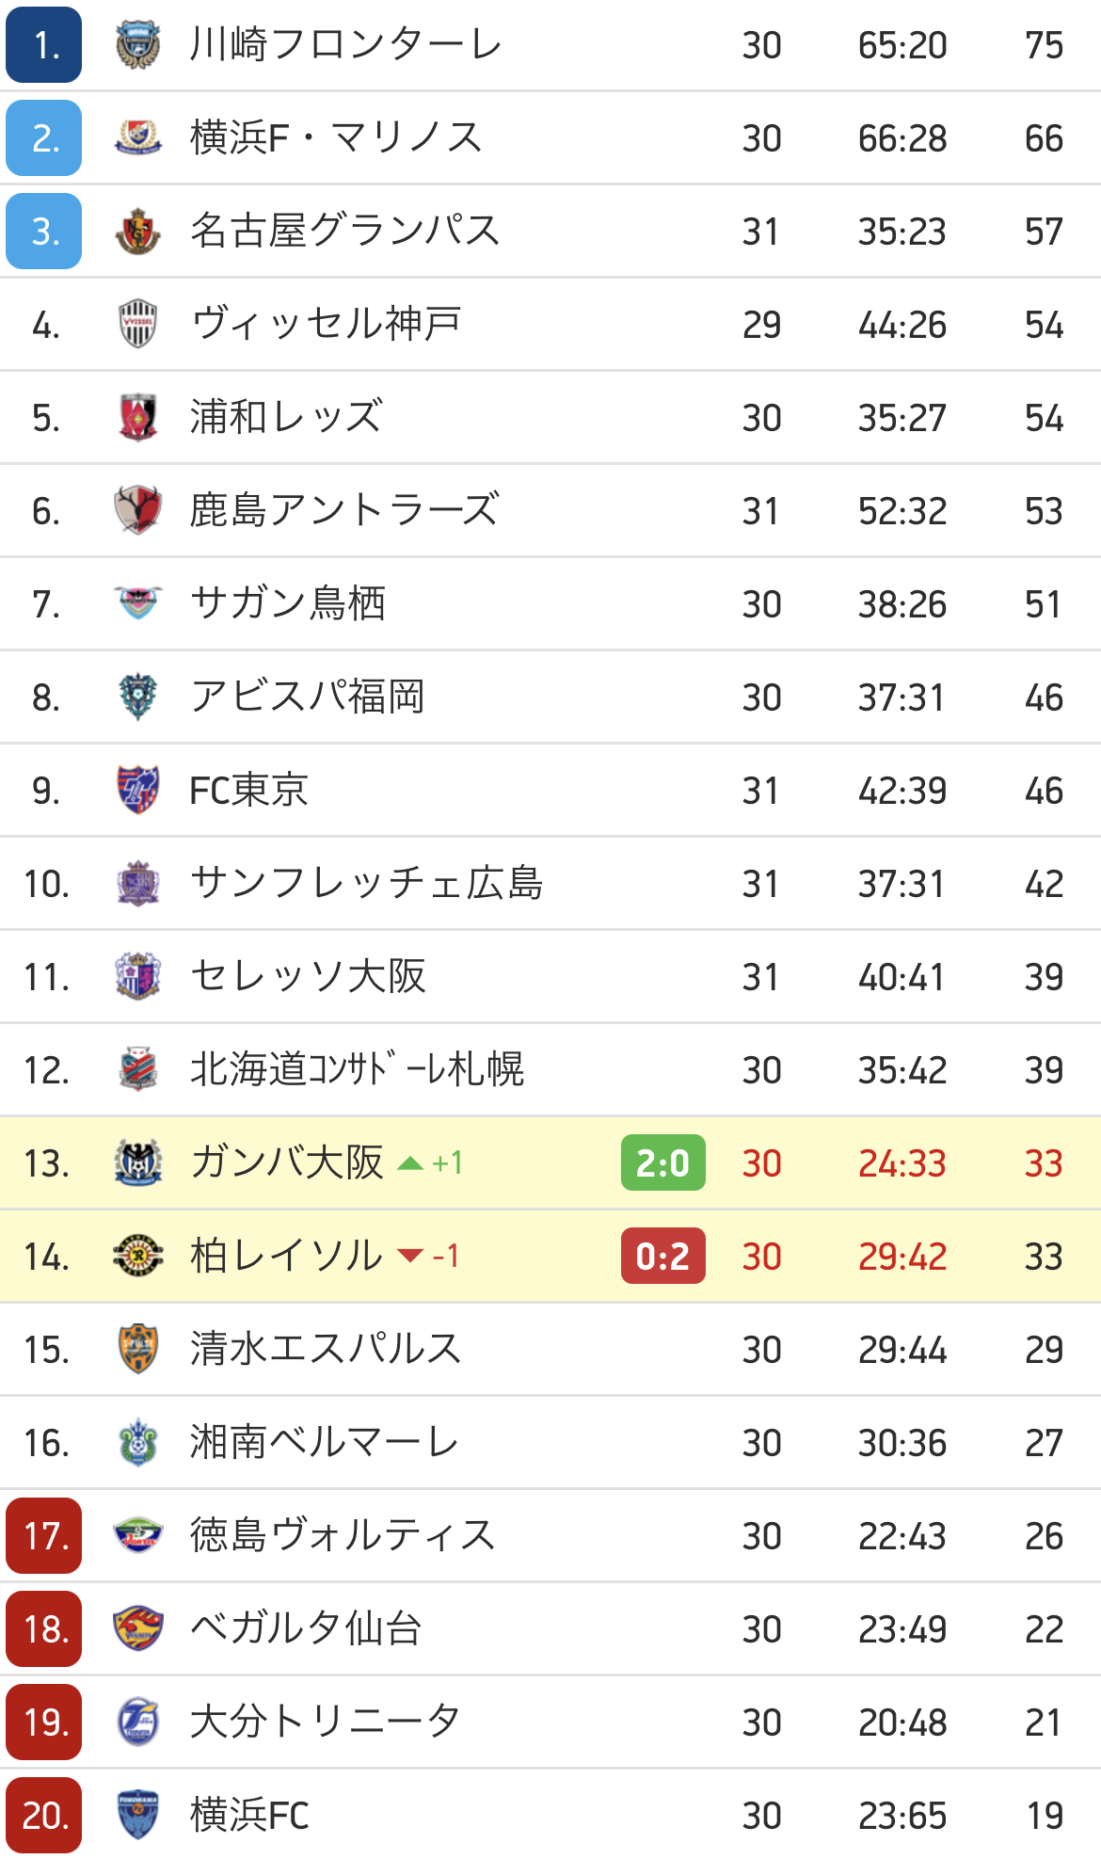
Task: Click the ヴィッセル神戸 striped crest
Action: click(x=138, y=325)
